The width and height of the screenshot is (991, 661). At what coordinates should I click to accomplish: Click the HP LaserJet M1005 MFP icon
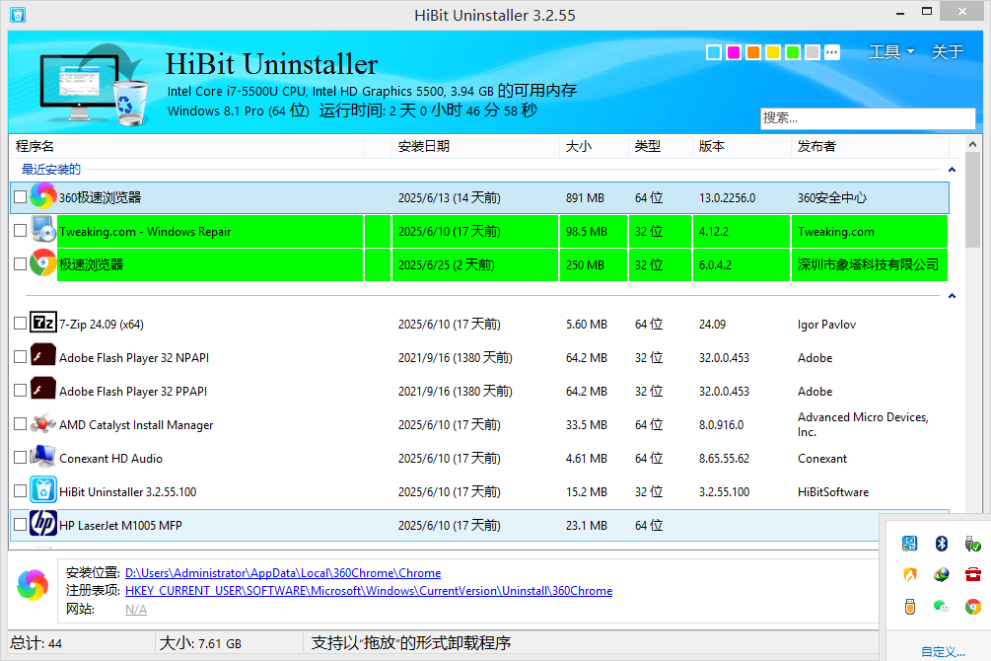[43, 525]
